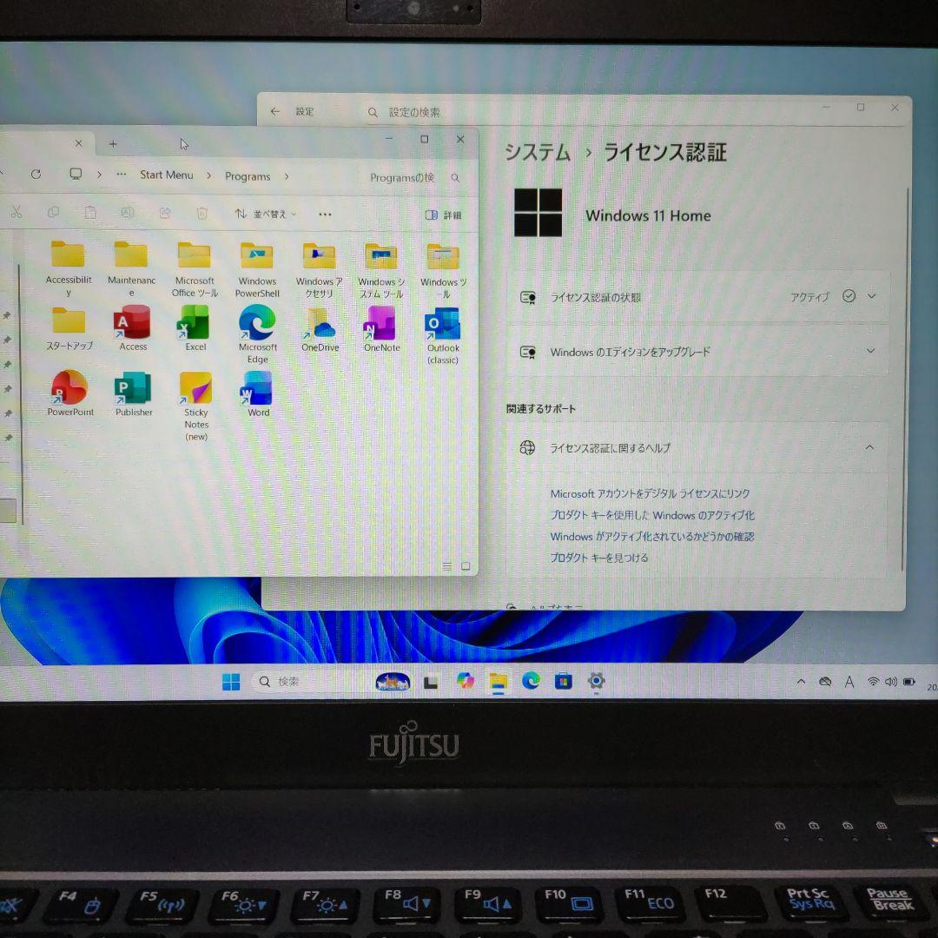This screenshot has width=938, height=938.
Task: Open the Windows activation confirmation help link
Action: click(653, 536)
